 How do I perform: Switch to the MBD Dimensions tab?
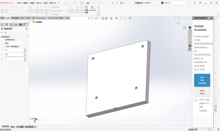(38, 18)
